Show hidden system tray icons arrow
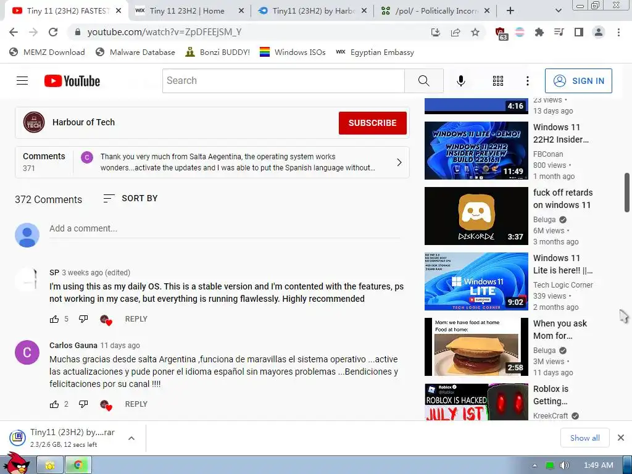632x474 pixels. (534, 465)
